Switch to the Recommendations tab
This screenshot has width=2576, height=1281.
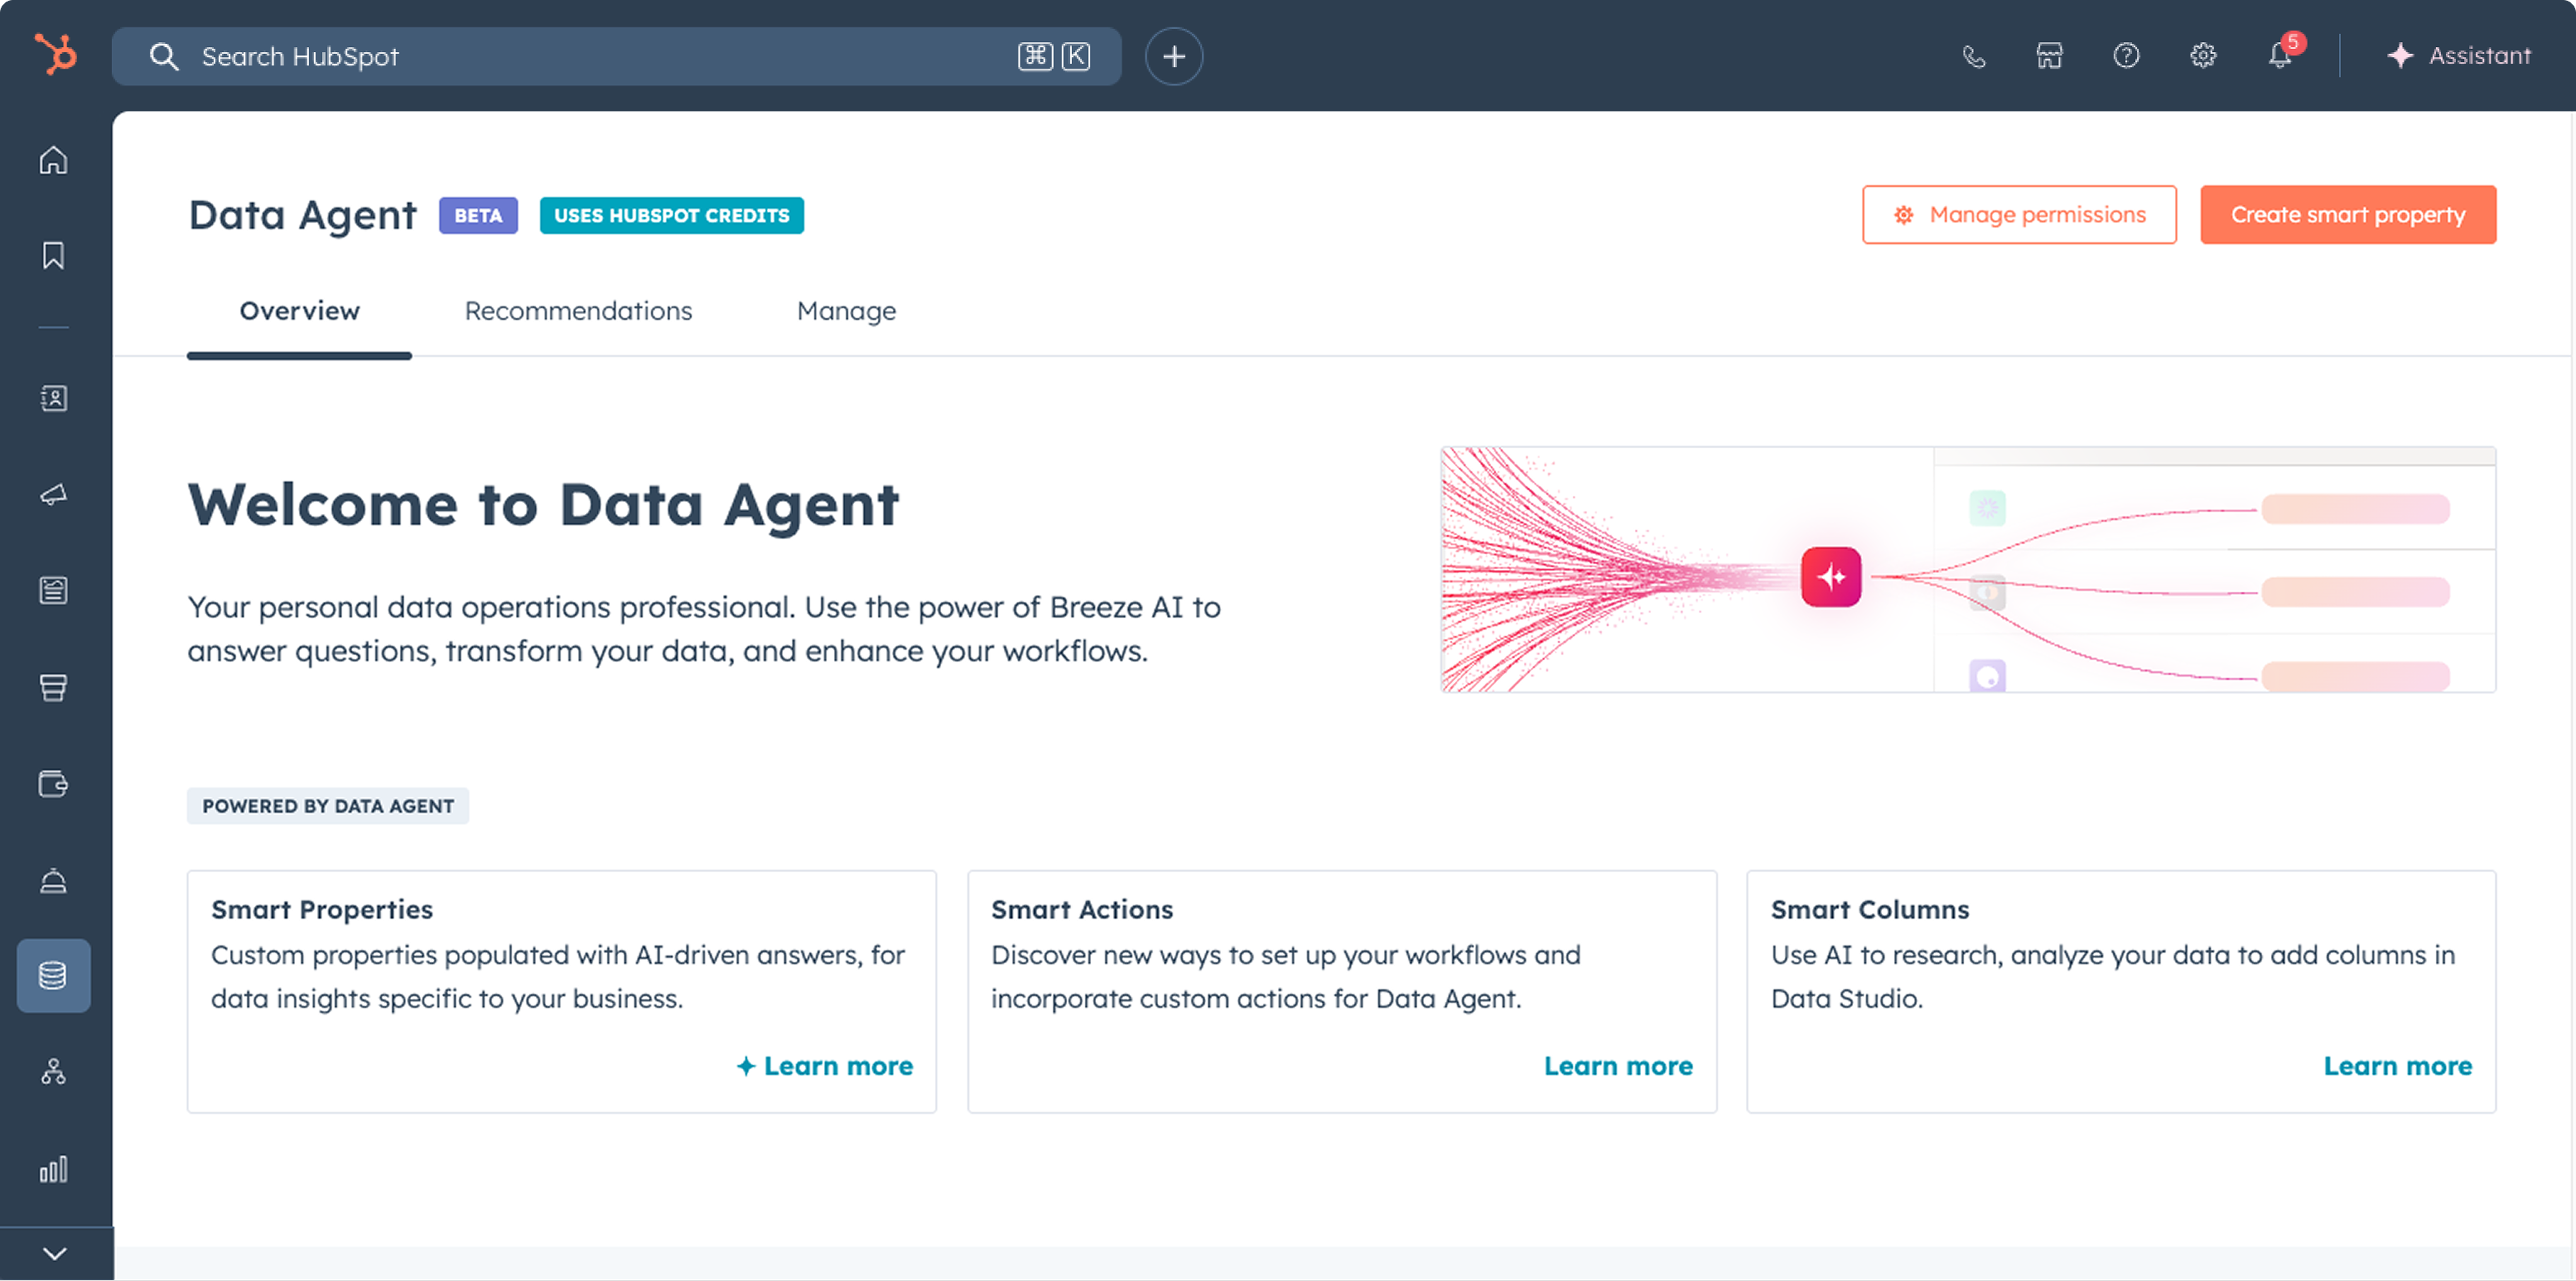[x=578, y=311]
